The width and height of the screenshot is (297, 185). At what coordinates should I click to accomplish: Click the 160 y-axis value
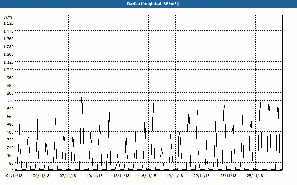pos(10,155)
